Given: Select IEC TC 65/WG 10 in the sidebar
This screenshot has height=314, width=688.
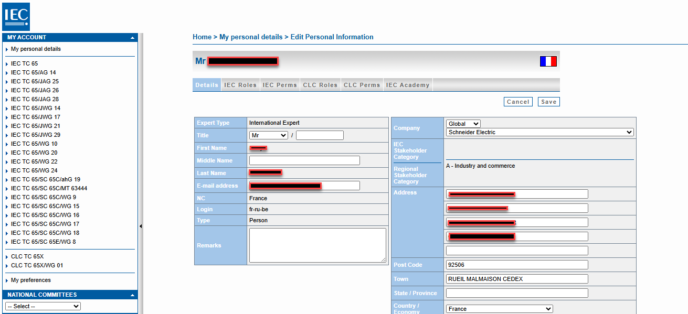Looking at the screenshot, I should 33,143.
